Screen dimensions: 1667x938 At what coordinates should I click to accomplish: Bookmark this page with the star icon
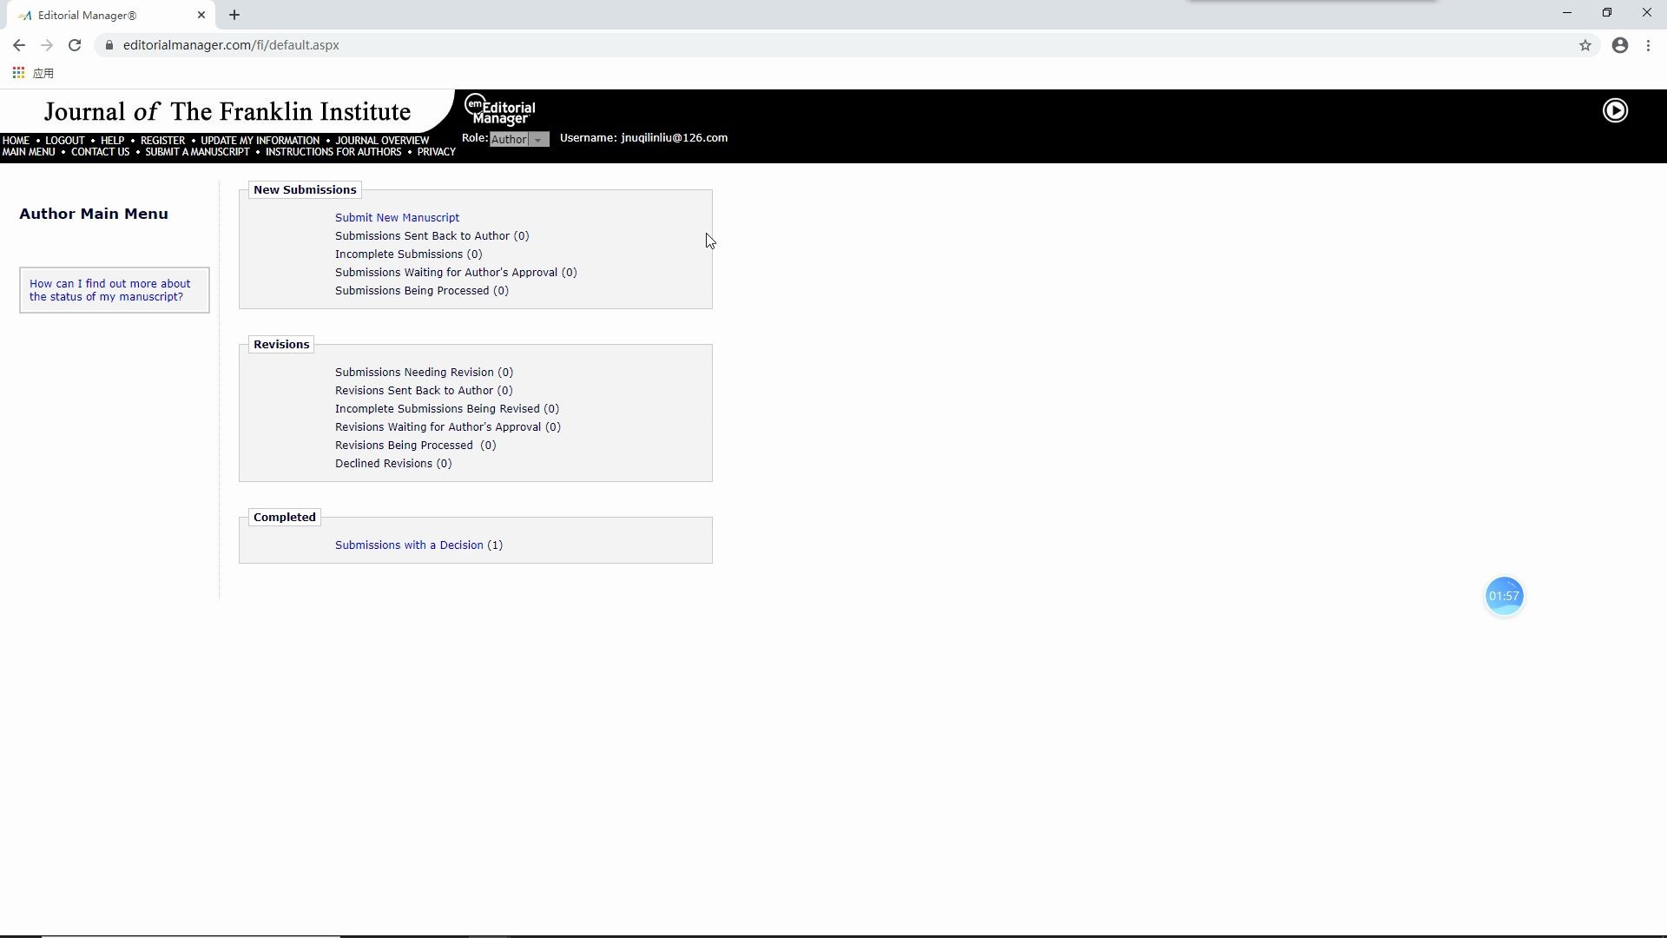1585,45
